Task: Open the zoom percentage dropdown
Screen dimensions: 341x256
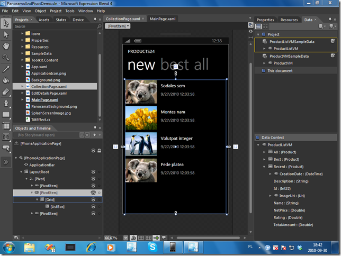Action: 125,237
